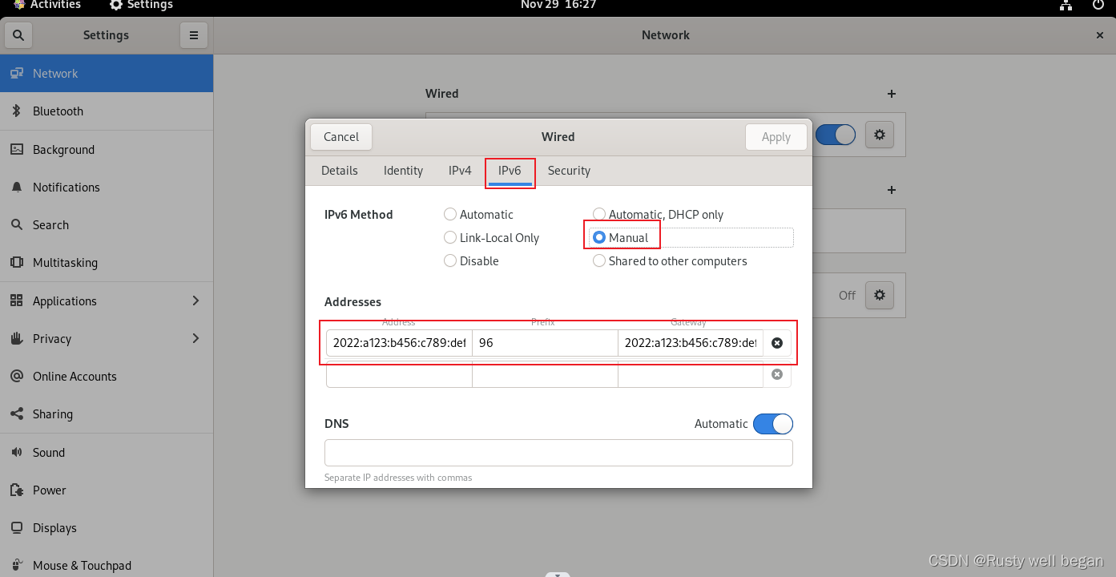This screenshot has width=1116, height=577.
Task: Select Shared to other computers method
Action: [x=670, y=261]
